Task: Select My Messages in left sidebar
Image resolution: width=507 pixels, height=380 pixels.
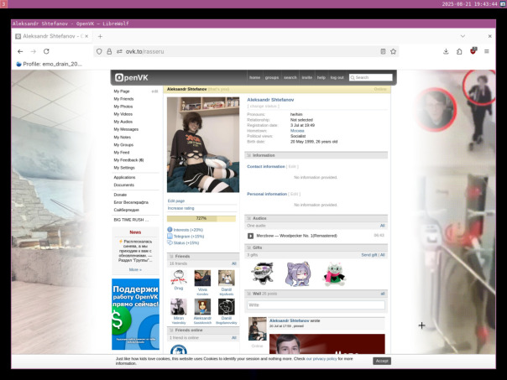Action: (x=126, y=129)
